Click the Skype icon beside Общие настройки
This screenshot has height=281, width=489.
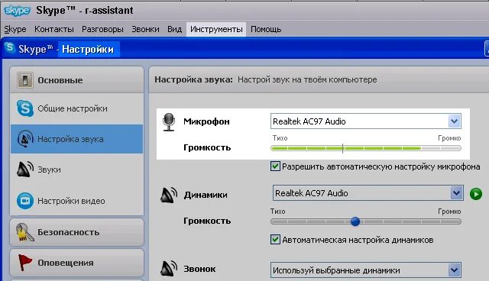point(25,108)
